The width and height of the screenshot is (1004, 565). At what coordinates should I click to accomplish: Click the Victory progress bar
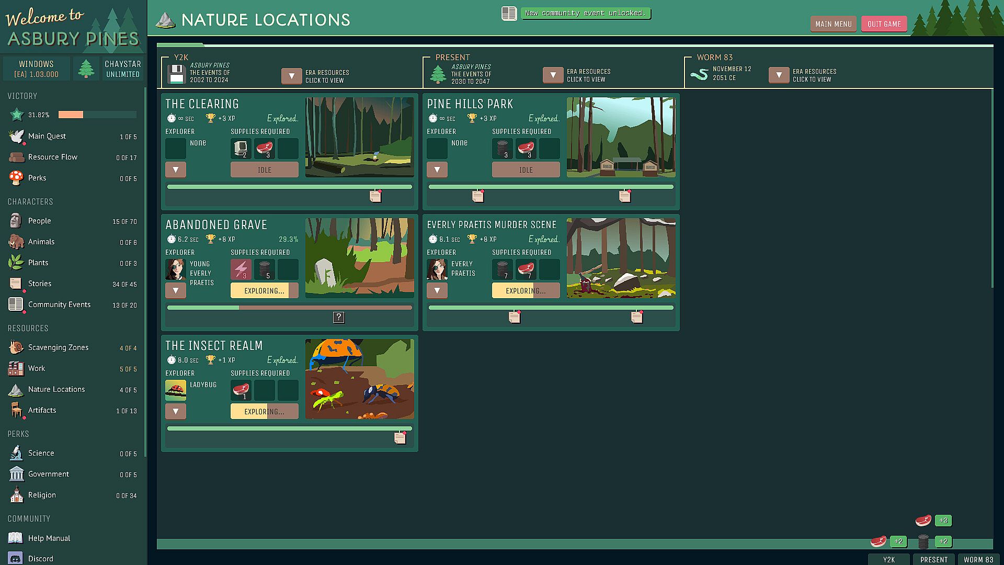point(97,115)
